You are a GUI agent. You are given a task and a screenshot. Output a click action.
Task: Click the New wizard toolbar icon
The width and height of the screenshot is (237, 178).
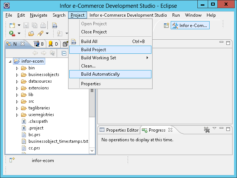coord(12,25)
